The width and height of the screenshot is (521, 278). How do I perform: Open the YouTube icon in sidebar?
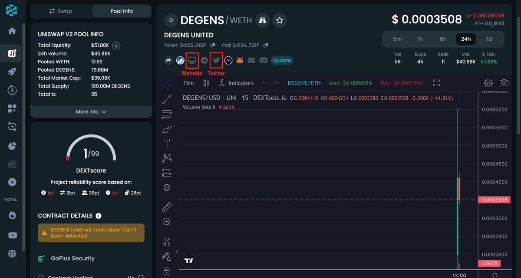(12, 235)
